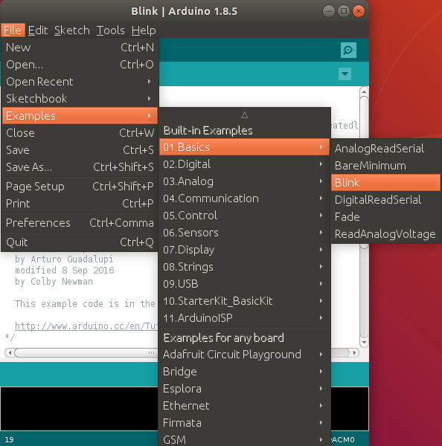442x446 pixels.
Task: Expand the 06.Sensors examples category
Action: pos(244,233)
